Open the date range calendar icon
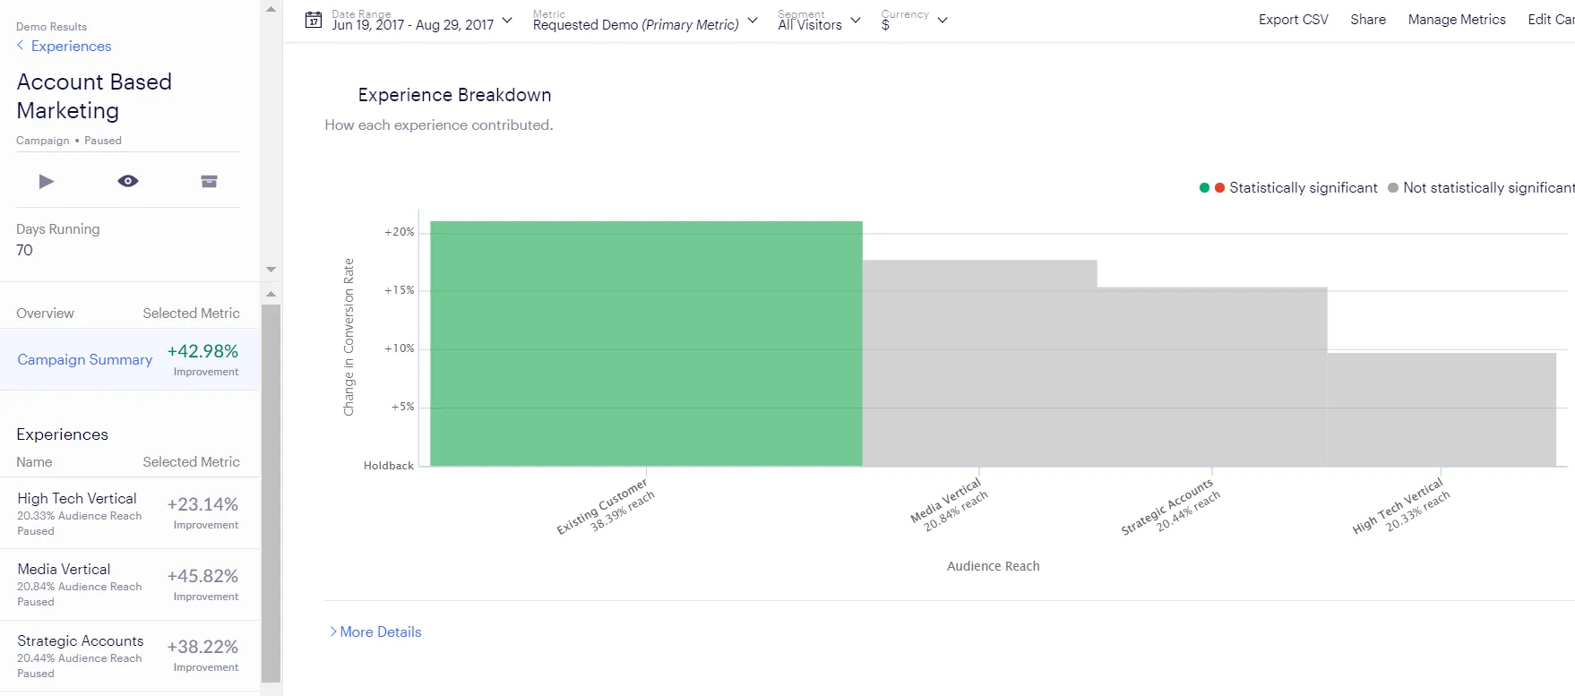This screenshot has height=696, width=1575. (x=314, y=20)
